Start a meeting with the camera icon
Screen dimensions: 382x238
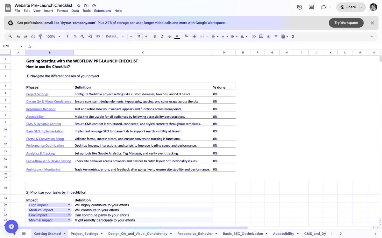point(324,7)
